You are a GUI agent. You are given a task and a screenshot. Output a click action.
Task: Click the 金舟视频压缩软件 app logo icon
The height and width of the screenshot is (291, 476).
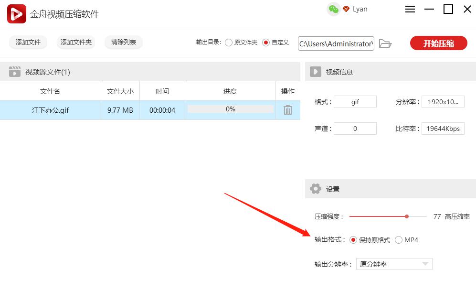(x=16, y=13)
